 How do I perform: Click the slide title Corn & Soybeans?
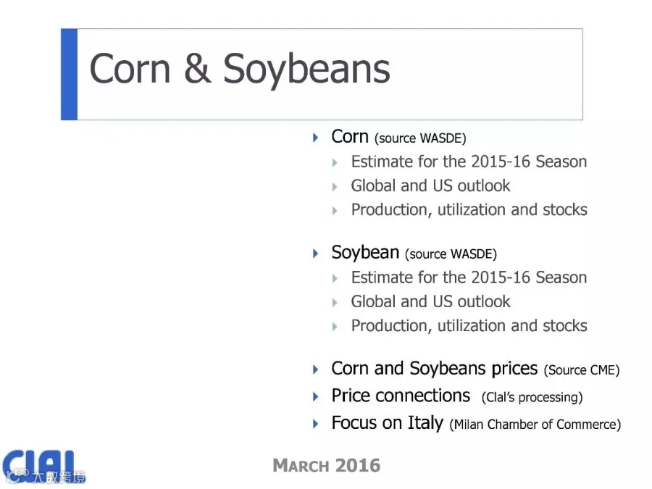tap(239, 70)
